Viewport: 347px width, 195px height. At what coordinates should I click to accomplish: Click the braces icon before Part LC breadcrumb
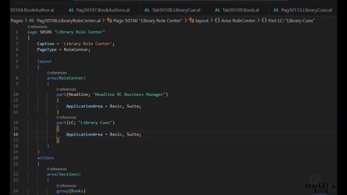pos(264,21)
